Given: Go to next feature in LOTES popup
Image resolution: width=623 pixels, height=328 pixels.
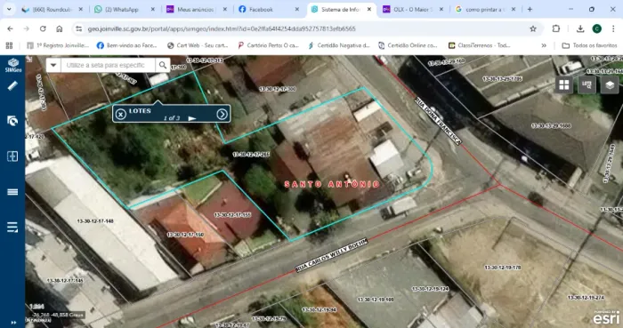Looking at the screenshot, I should click(222, 115).
